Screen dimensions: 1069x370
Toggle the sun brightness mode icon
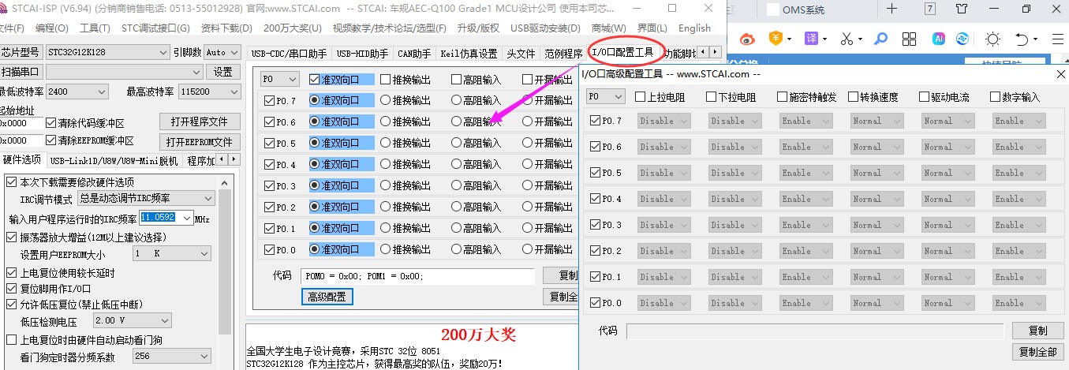tap(992, 39)
